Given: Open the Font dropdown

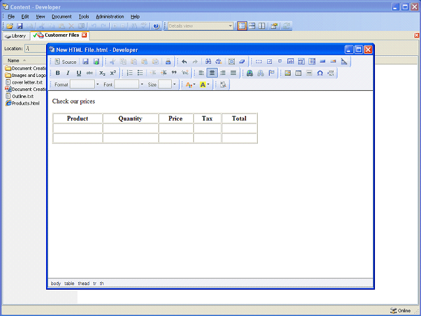Looking at the screenshot, I should tap(142, 84).
